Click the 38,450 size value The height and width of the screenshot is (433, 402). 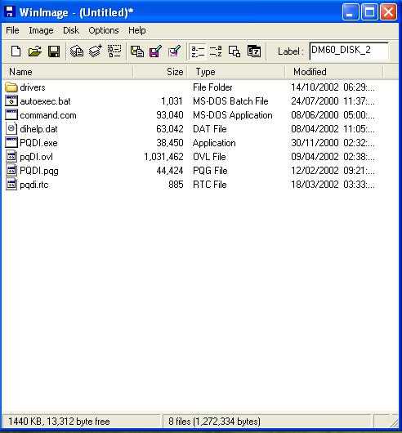(169, 142)
